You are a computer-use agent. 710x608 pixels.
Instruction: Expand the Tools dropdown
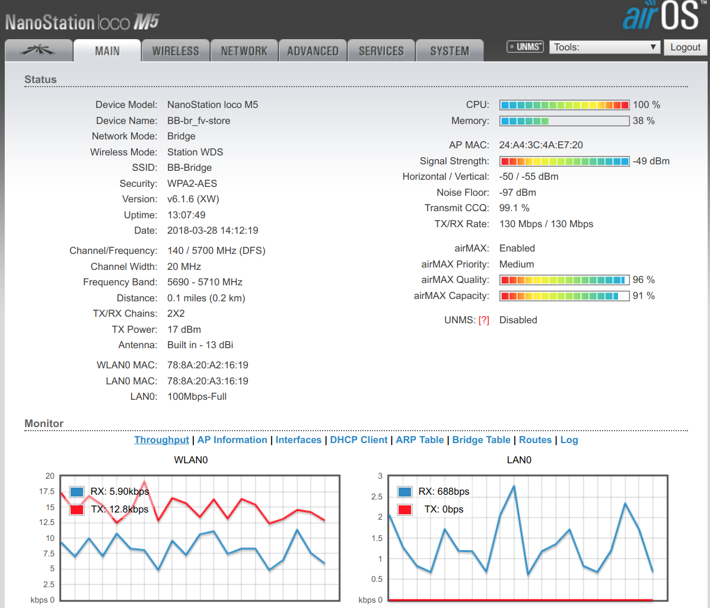pos(605,47)
